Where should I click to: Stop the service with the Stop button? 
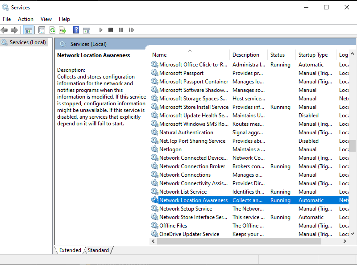[x=111, y=30]
